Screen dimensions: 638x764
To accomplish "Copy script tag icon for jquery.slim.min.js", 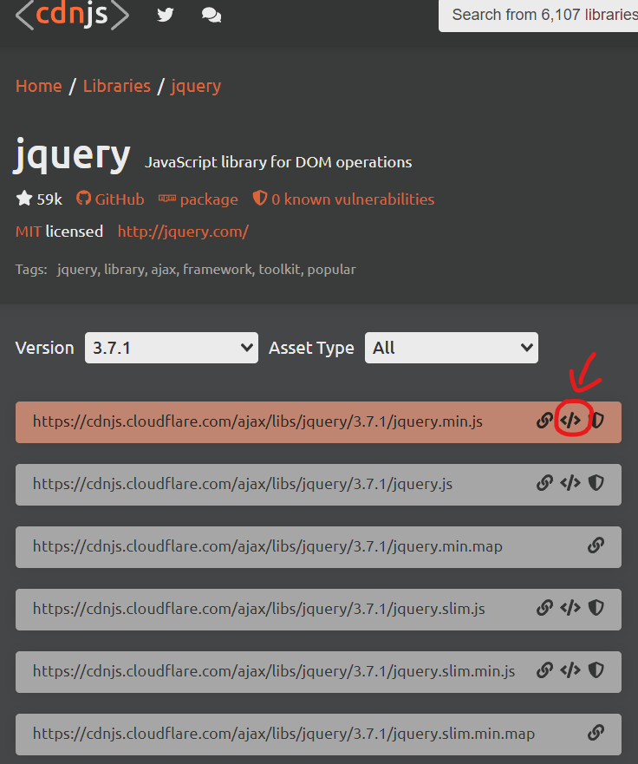I will 570,670.
